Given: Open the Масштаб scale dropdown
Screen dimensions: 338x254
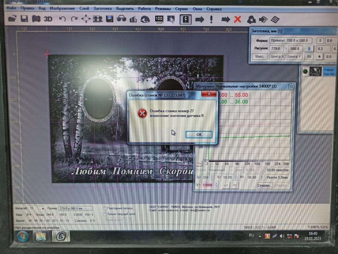Looking at the screenshot, I should (43, 208).
